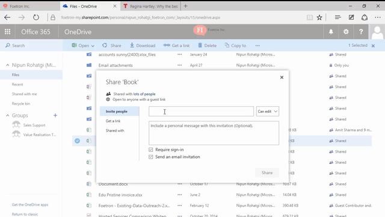This screenshot has height=217, width=385.
Task: Open ellipsis menu for Email attachments
Action: click(x=180, y=65)
